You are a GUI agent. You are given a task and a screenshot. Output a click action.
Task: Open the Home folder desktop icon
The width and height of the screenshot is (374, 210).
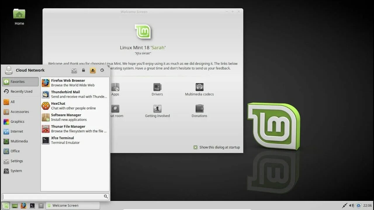pyautogui.click(x=19, y=17)
